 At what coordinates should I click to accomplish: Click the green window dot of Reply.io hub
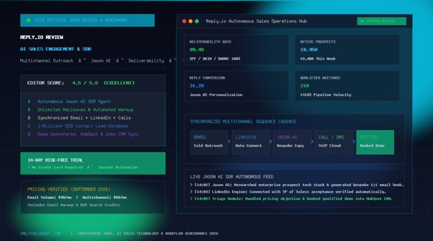tap(197, 21)
